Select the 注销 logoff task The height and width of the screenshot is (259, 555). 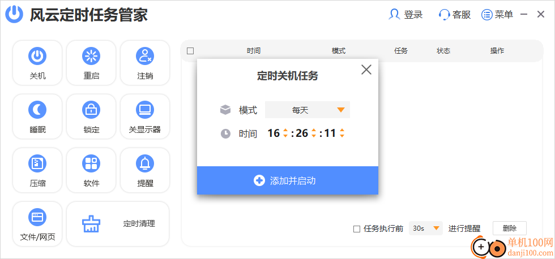[x=145, y=63]
